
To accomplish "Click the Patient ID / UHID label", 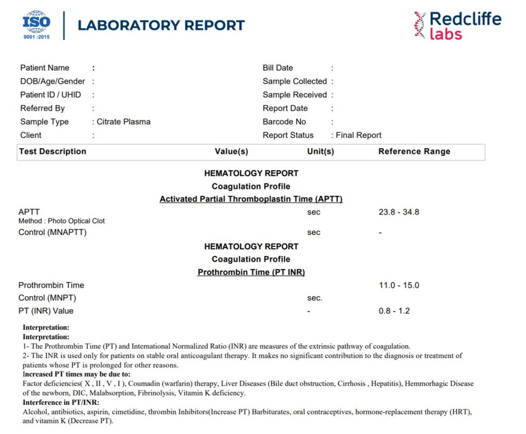I will point(51,95).
